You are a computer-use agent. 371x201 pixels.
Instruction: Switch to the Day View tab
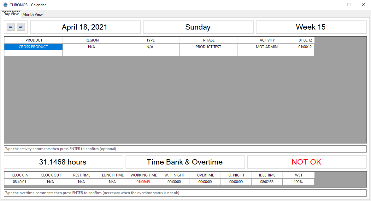(11, 14)
